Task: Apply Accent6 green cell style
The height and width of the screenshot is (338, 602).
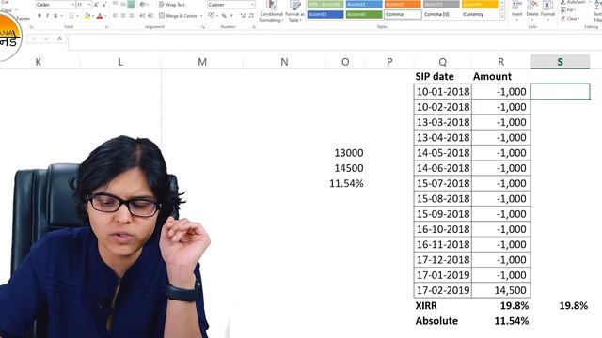Action: pyautogui.click(x=364, y=14)
